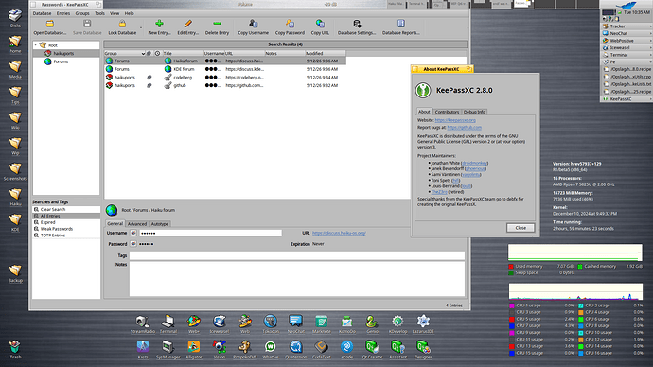This screenshot has height=367, width=653.
Task: Toggle username visibility in entry preview
Action: 133,233
